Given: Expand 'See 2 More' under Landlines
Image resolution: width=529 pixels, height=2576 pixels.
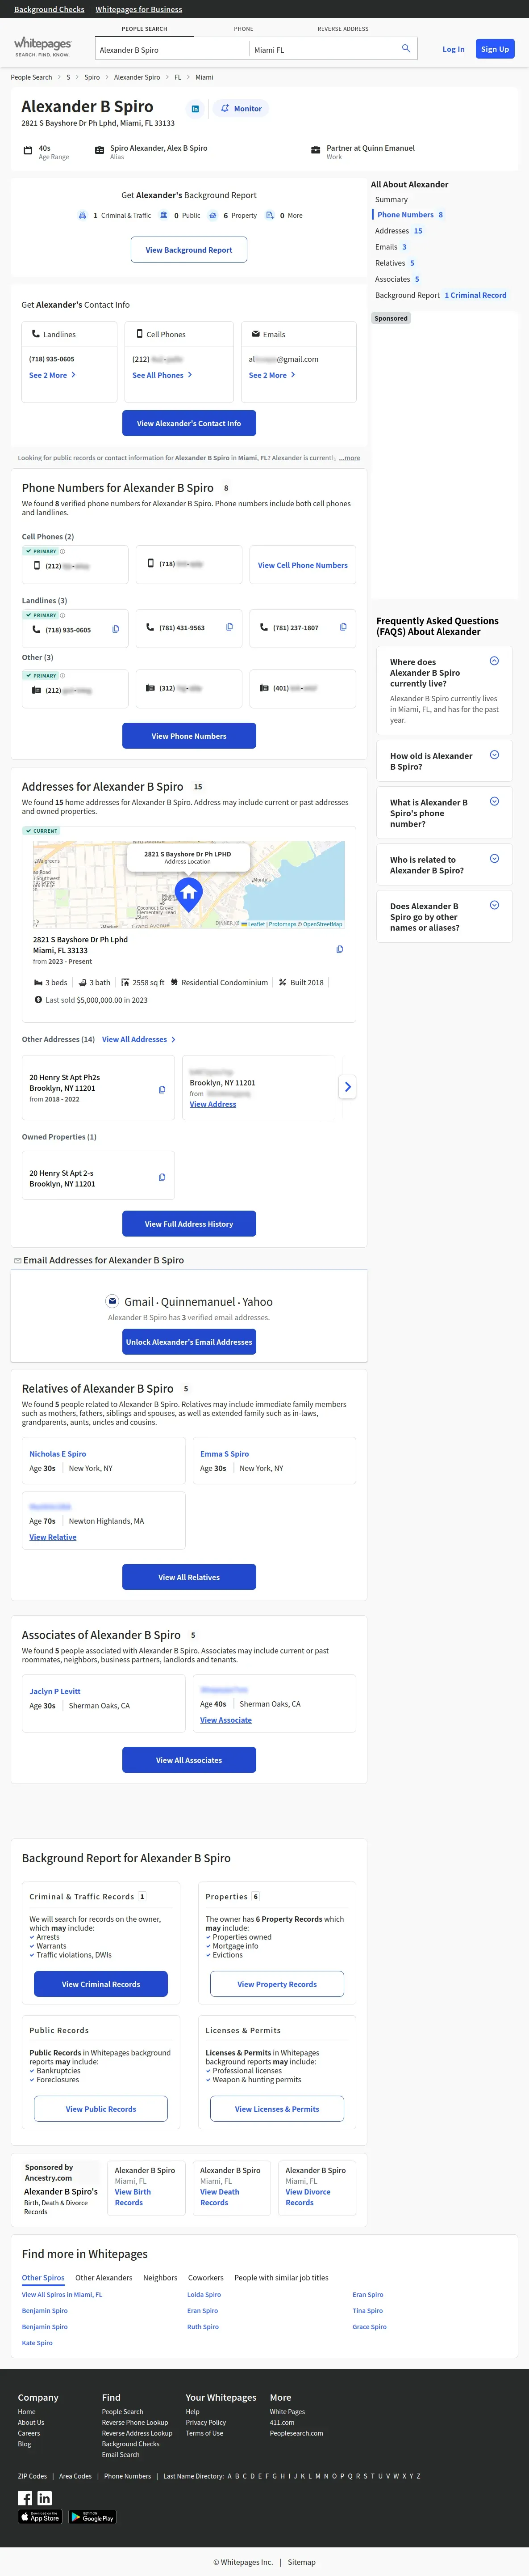Looking at the screenshot, I should coord(52,375).
